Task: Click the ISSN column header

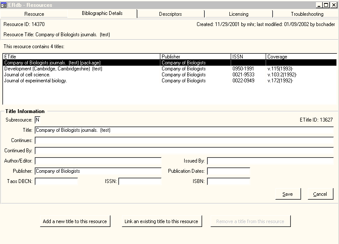Action: [x=248, y=57]
